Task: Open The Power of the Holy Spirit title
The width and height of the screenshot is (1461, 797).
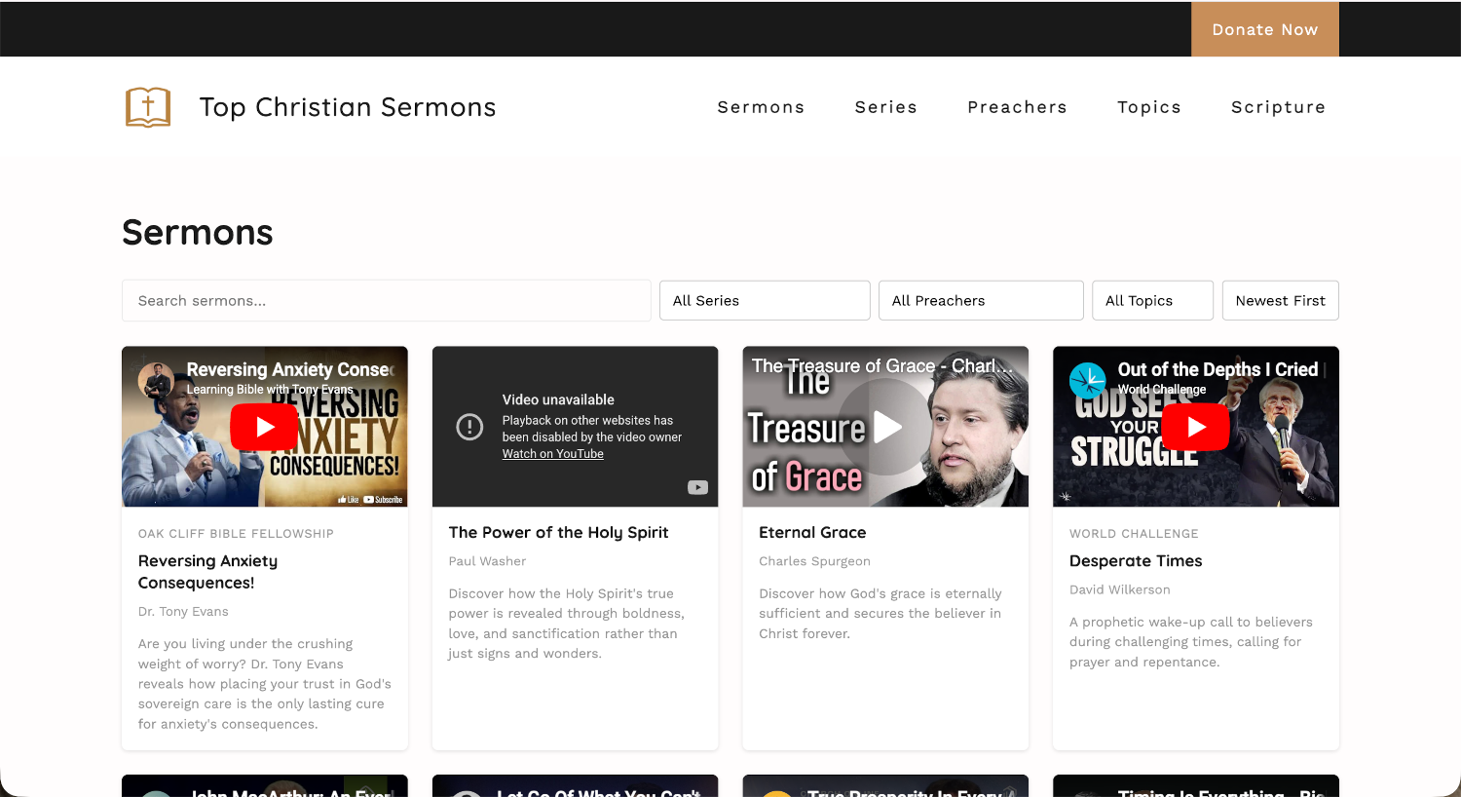Action: pyautogui.click(x=558, y=532)
